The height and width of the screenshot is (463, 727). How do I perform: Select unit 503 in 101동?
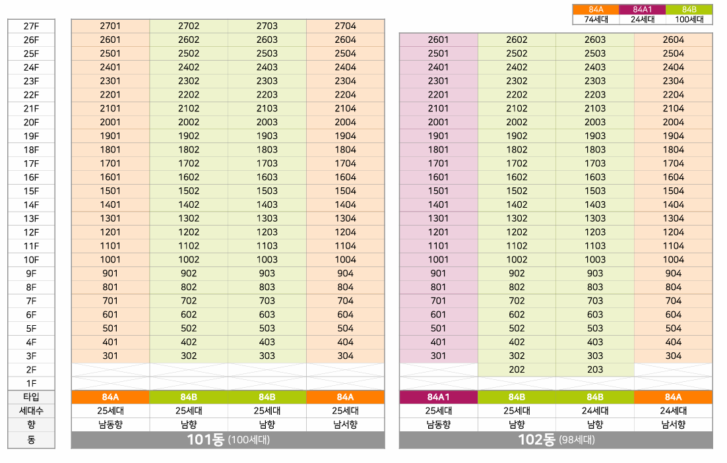(x=267, y=328)
